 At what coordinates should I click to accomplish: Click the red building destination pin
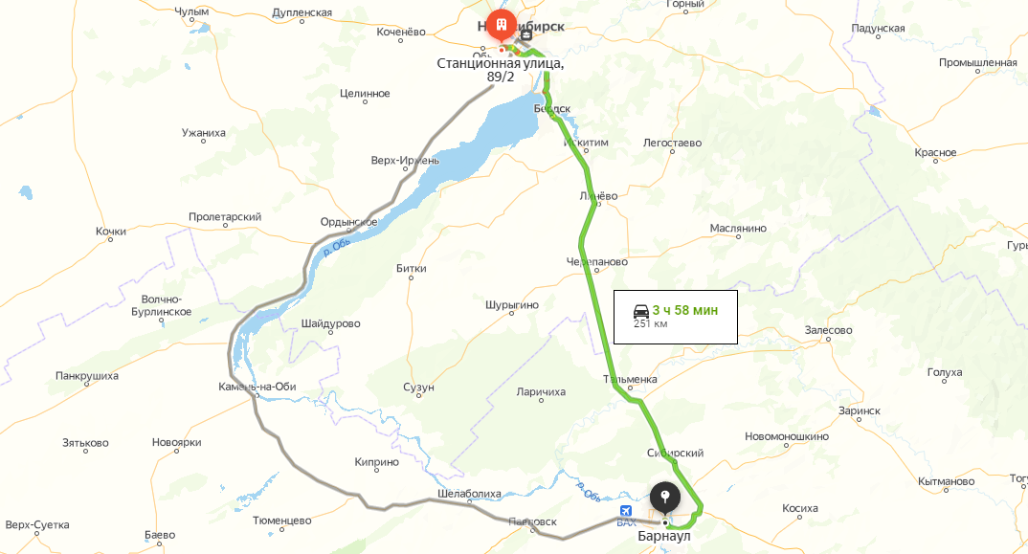pos(501,26)
